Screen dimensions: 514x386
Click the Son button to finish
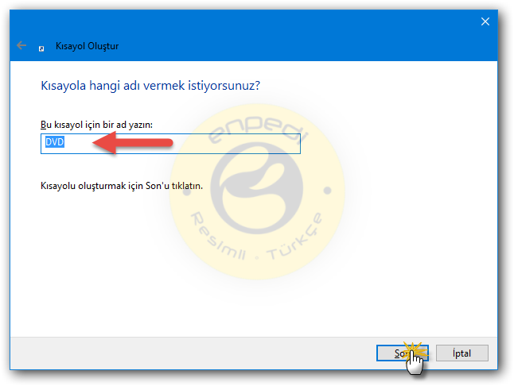click(403, 353)
